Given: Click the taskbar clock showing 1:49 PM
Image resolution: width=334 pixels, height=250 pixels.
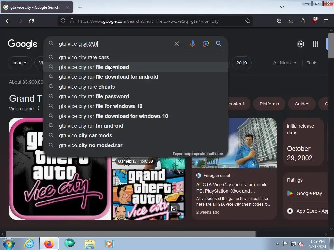Looking at the screenshot, I should point(317,244).
